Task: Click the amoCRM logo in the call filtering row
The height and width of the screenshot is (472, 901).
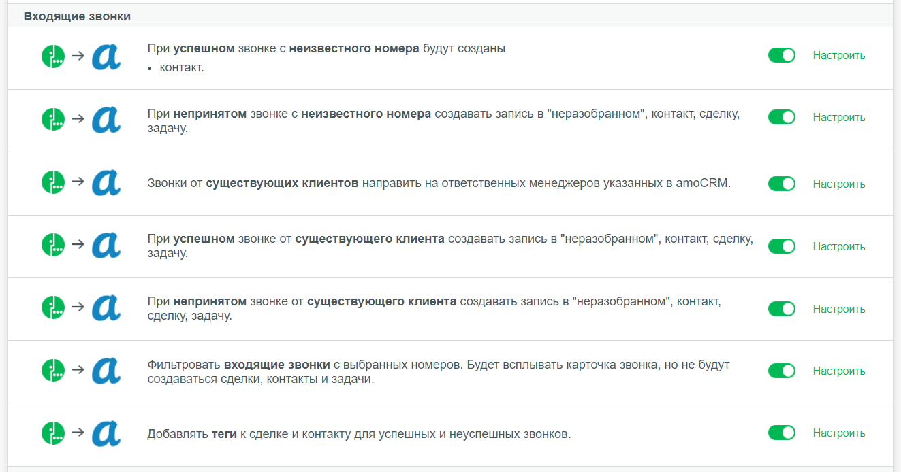Action: (106, 371)
